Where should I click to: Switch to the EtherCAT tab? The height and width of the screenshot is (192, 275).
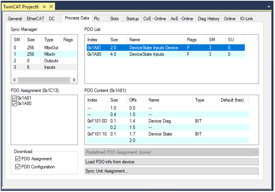[35, 19]
